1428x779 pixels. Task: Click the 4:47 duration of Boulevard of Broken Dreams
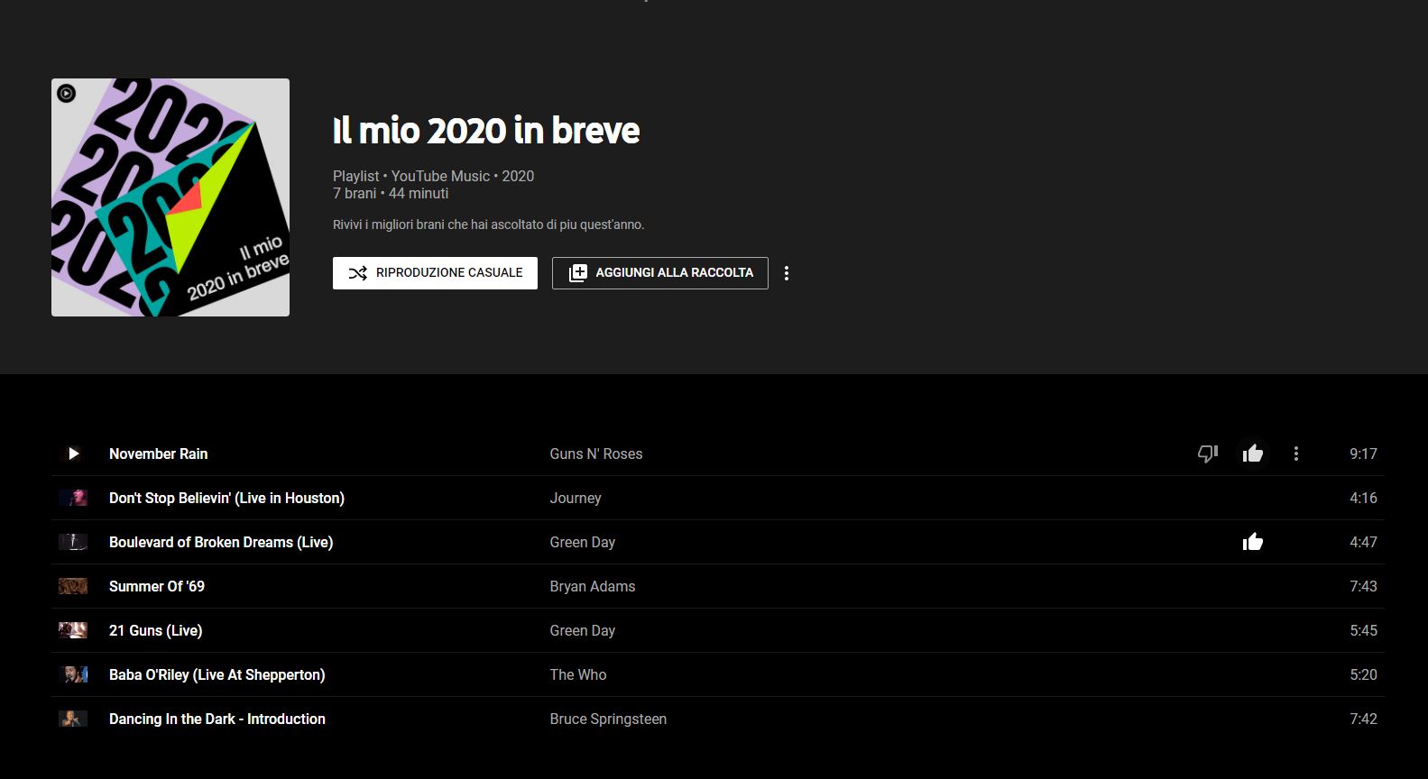[1363, 542]
